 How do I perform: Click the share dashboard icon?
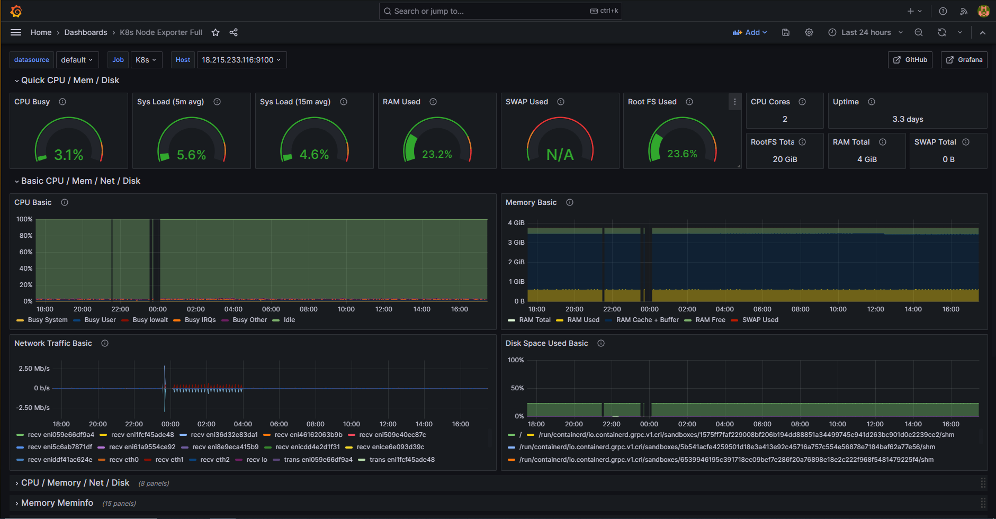(x=234, y=32)
